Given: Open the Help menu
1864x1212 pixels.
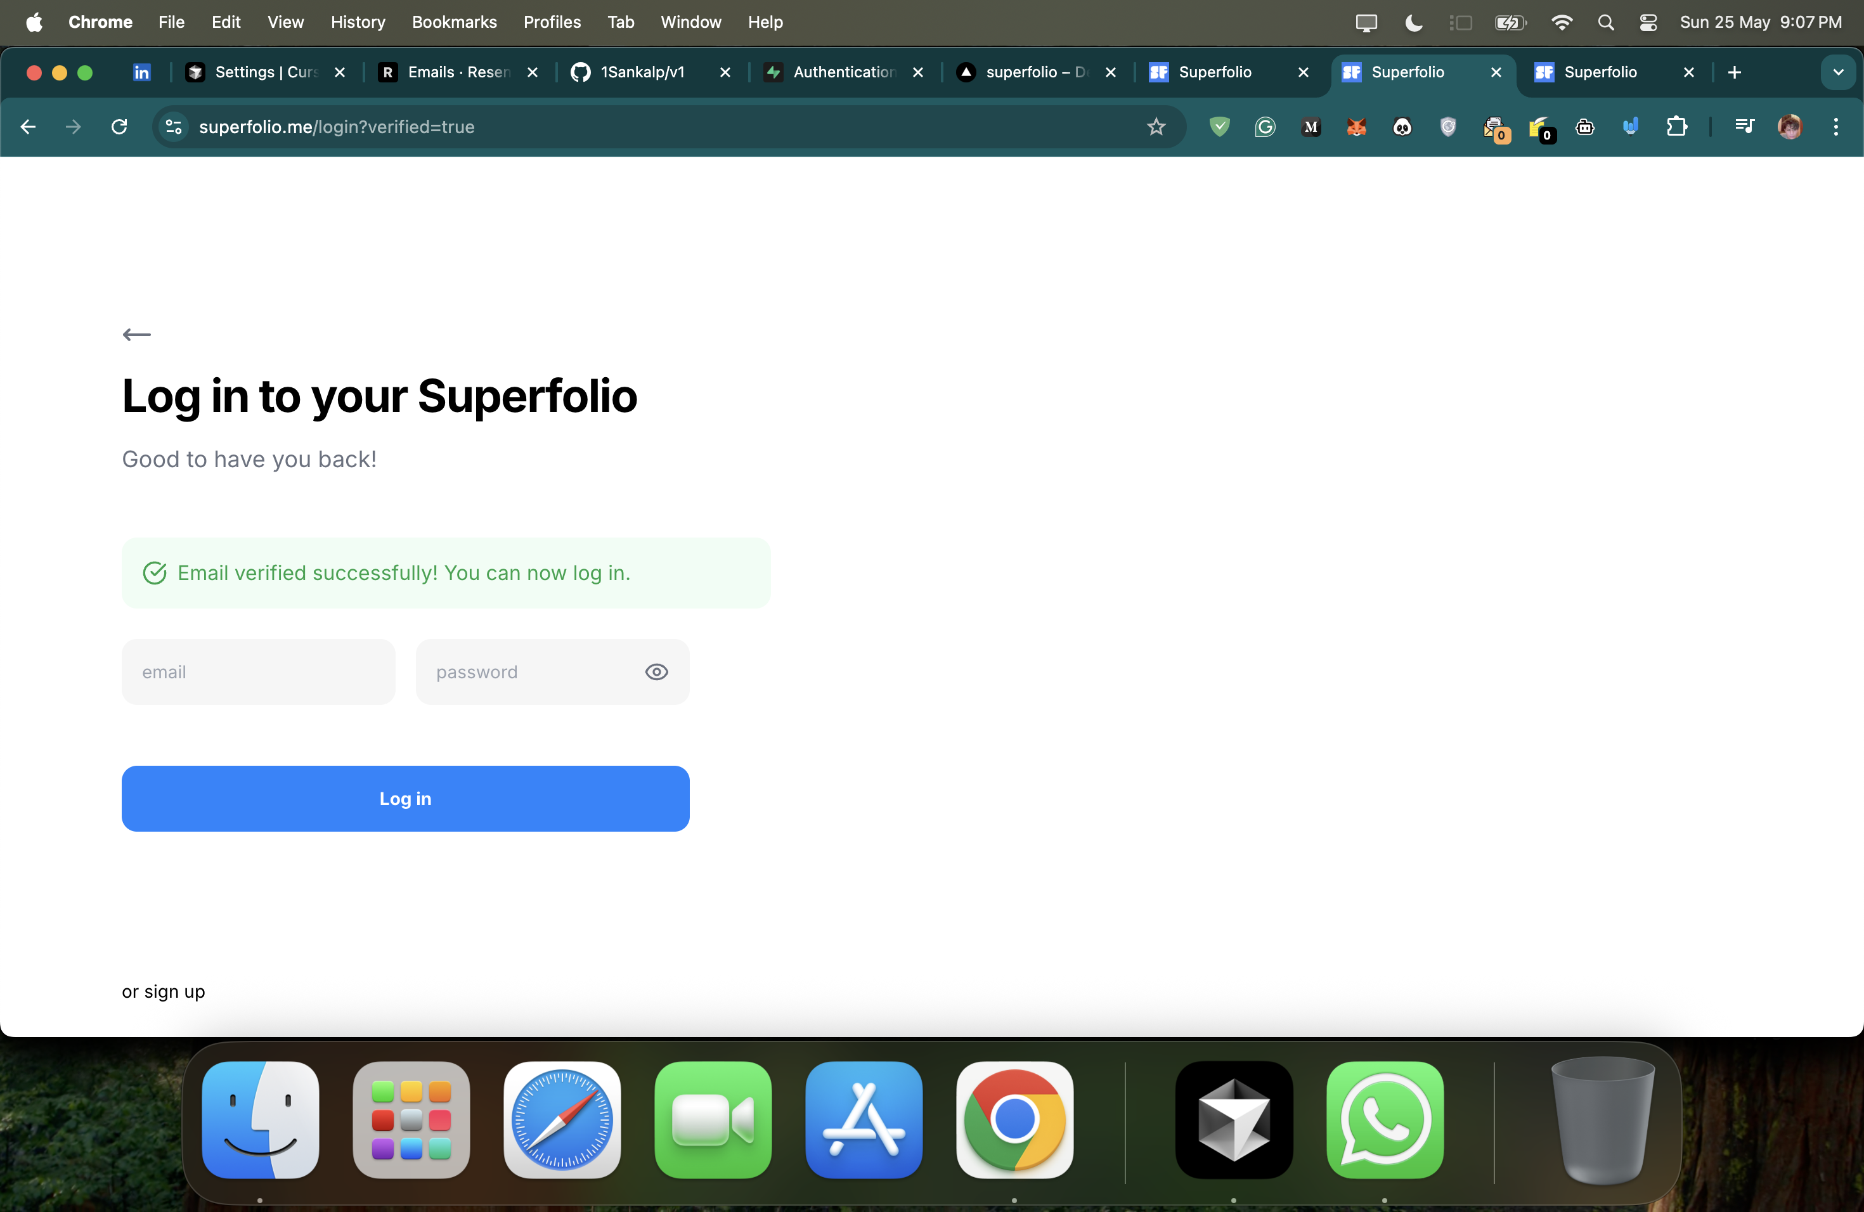Looking at the screenshot, I should coord(765,22).
